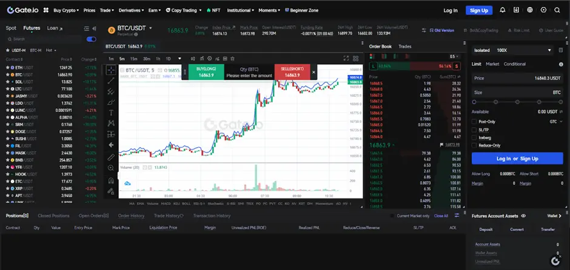Image resolution: width=570 pixels, height=270 pixels.
Task: Open the calculator icon beside leverage
Action: point(560,50)
